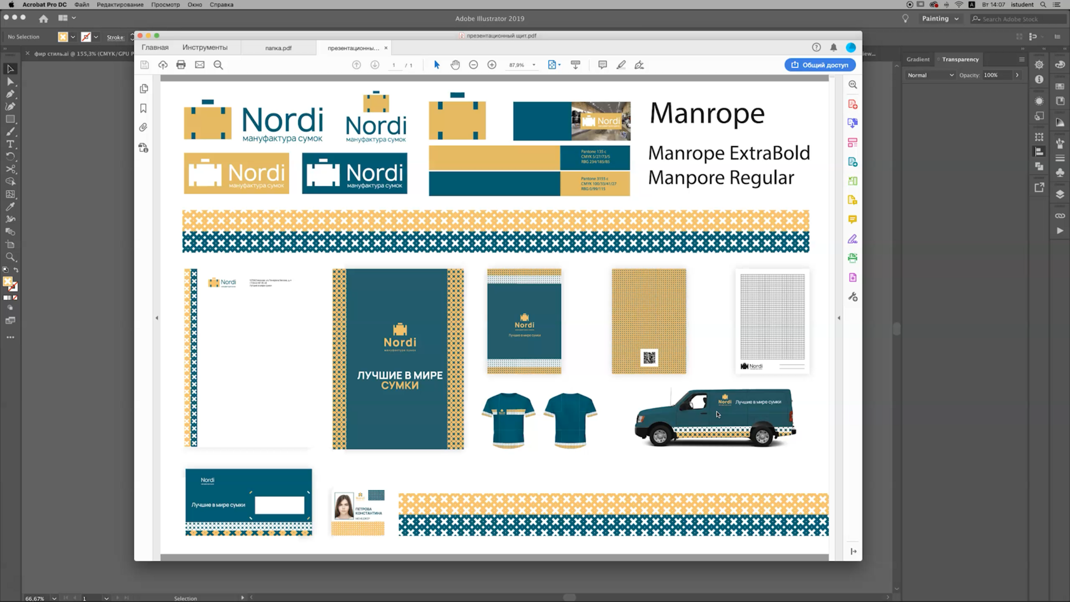Click the Acrobat upload to cloud icon
Screen dimensions: 1070x602
coord(163,65)
